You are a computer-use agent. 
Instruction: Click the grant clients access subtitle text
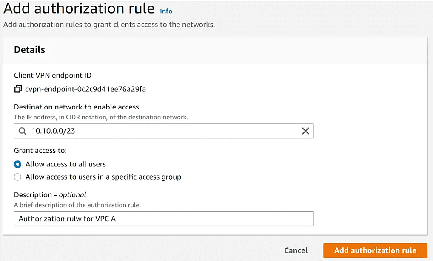[109, 25]
